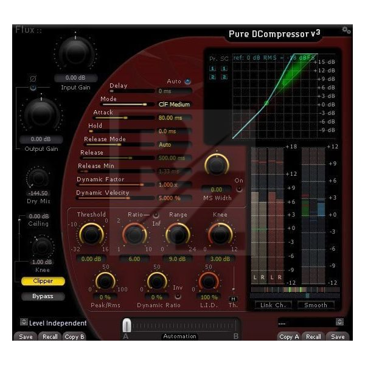
Task: Toggle SC channel 1 button
Action: [224, 68]
